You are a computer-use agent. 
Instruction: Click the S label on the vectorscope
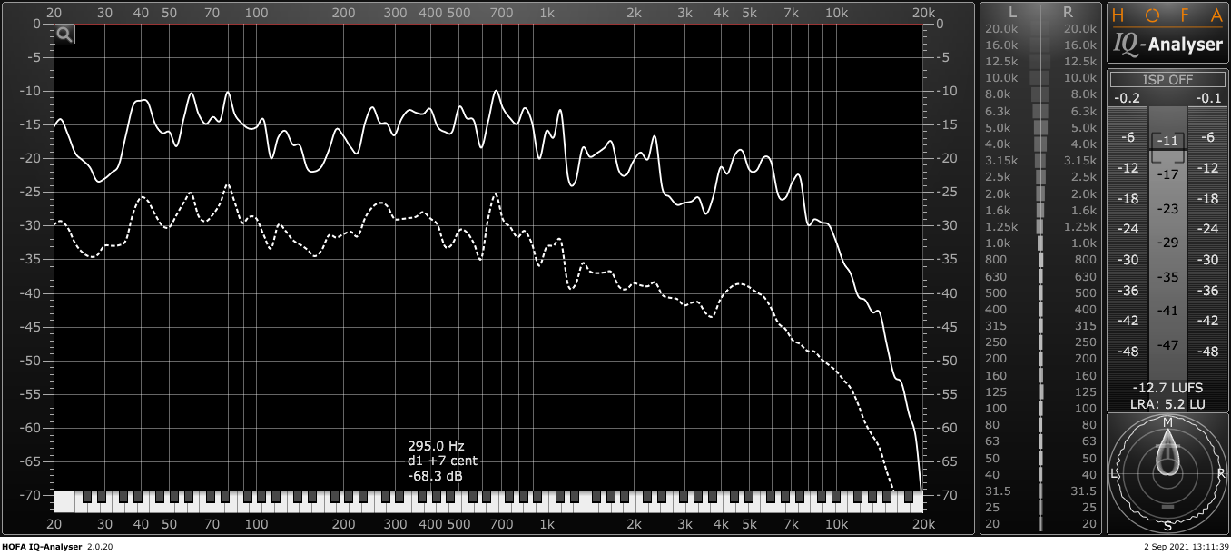tap(1167, 526)
